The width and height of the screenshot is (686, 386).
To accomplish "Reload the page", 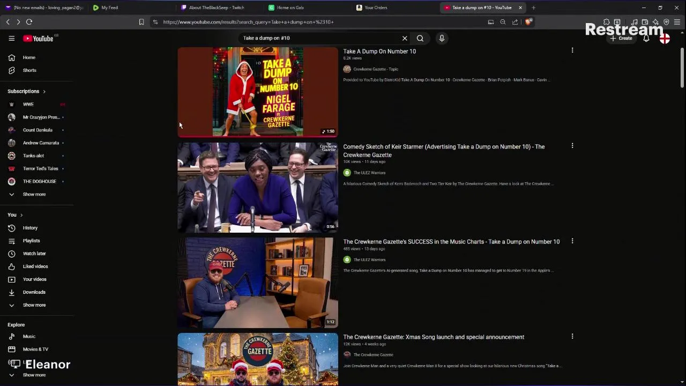I will pyautogui.click(x=29, y=22).
